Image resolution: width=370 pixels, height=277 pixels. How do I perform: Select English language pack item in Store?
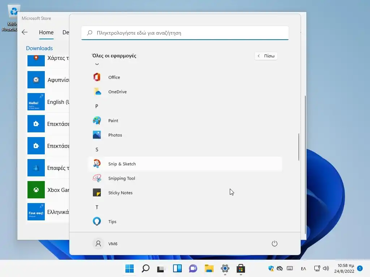click(x=48, y=102)
